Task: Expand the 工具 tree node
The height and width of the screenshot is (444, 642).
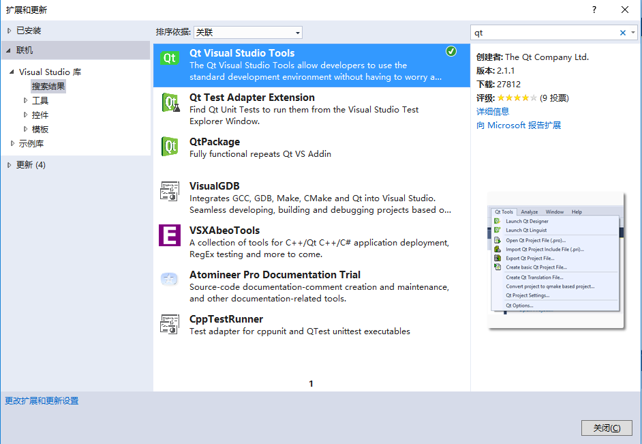Action: click(25, 100)
